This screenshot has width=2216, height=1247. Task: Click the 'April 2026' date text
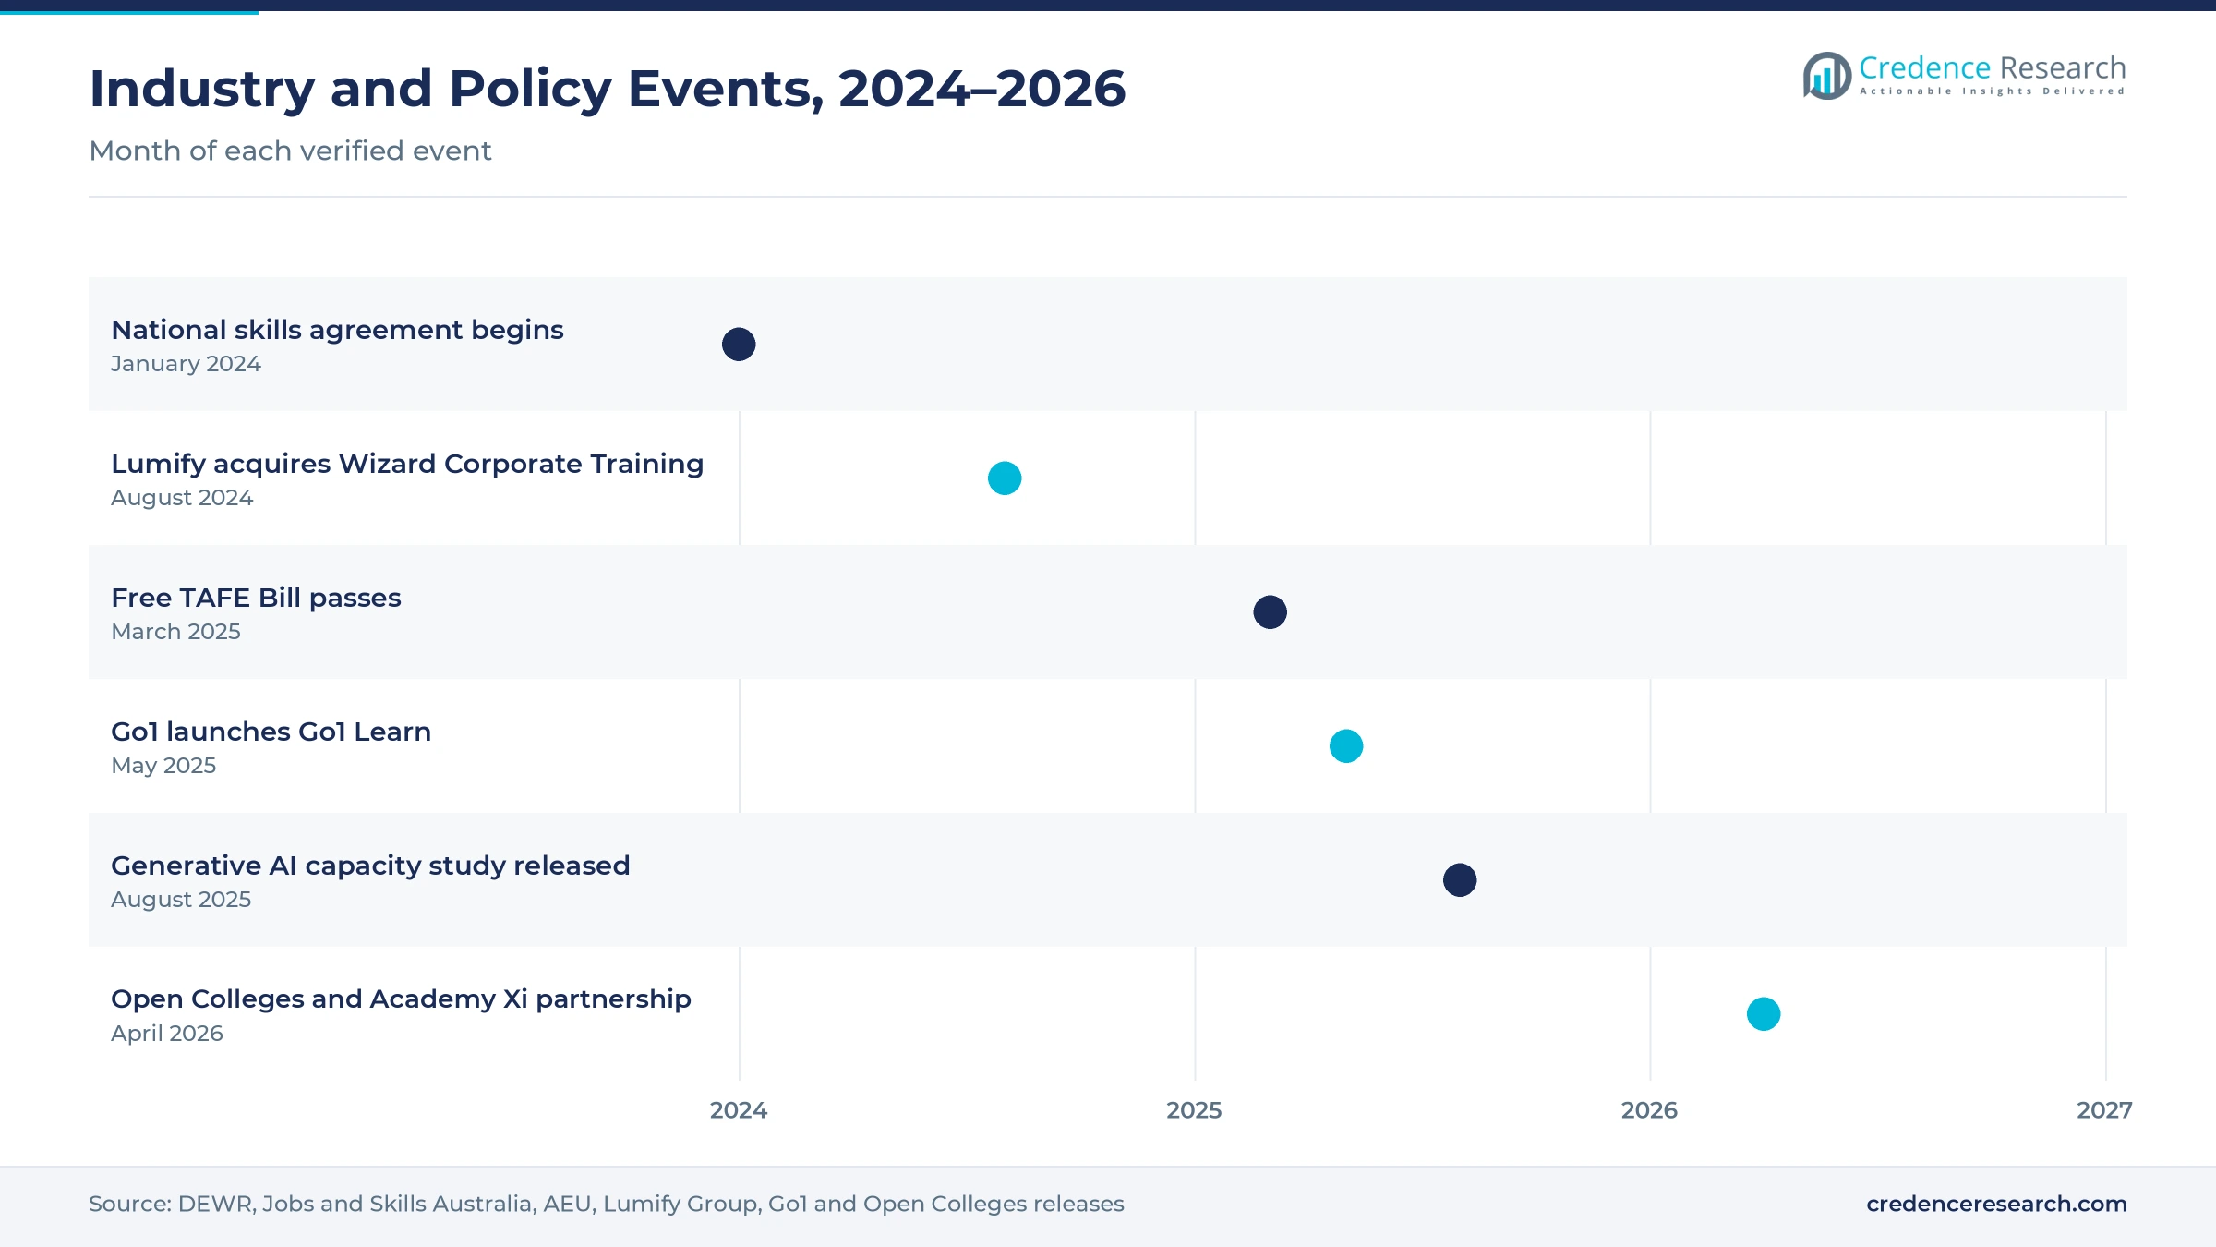167,1034
